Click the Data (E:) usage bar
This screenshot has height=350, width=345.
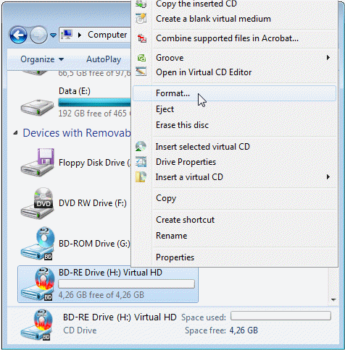point(94,102)
